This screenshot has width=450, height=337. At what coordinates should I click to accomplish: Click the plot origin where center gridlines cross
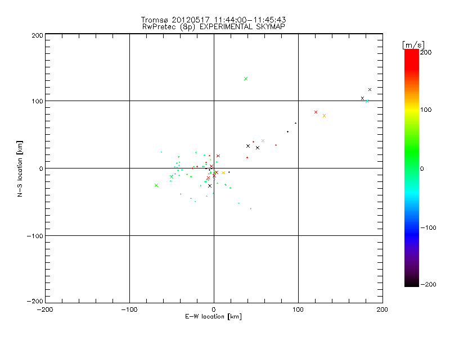click(x=214, y=168)
